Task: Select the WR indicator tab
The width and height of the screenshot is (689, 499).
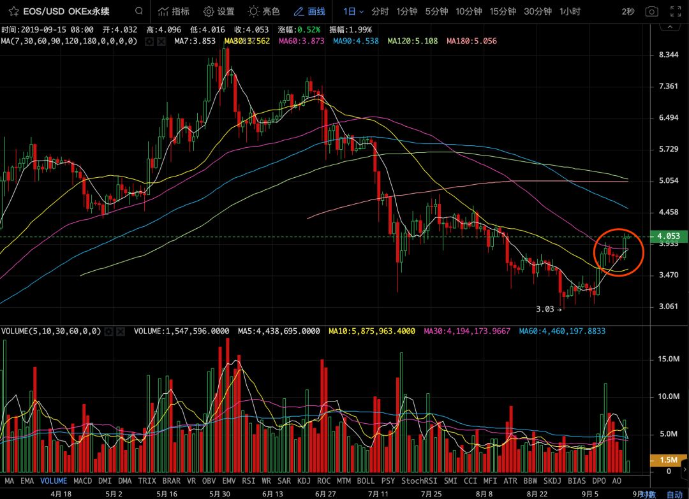Action: (266, 481)
